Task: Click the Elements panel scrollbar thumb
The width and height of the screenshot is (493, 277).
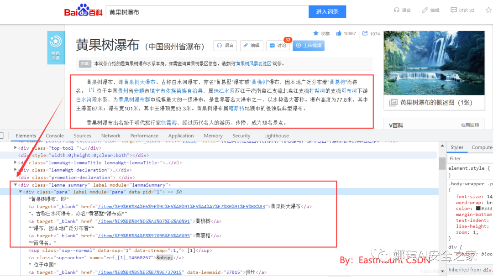Action: pos(442,163)
